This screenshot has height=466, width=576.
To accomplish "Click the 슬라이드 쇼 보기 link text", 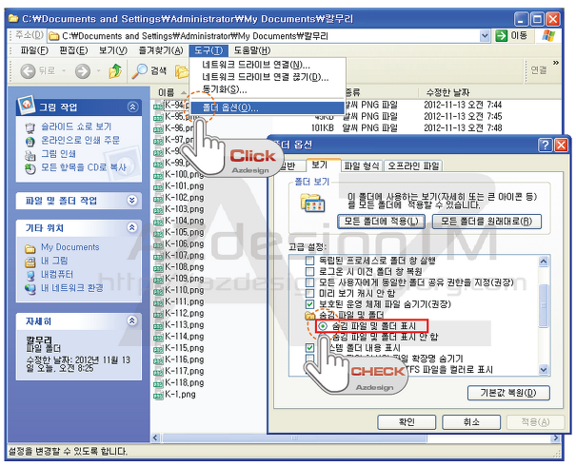I will [x=76, y=126].
